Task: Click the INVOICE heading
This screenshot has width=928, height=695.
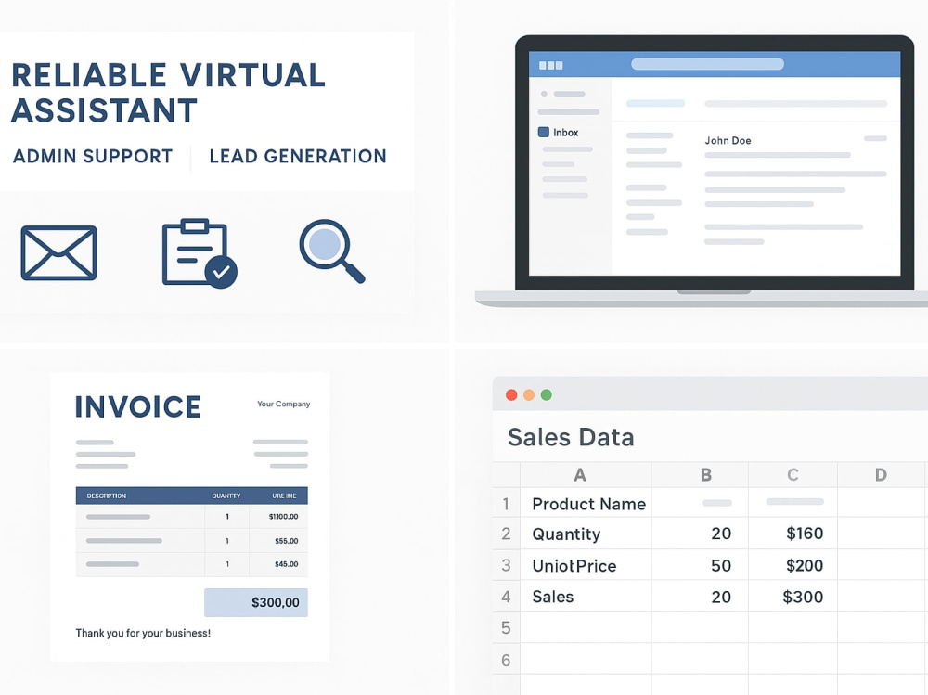Action: point(138,407)
